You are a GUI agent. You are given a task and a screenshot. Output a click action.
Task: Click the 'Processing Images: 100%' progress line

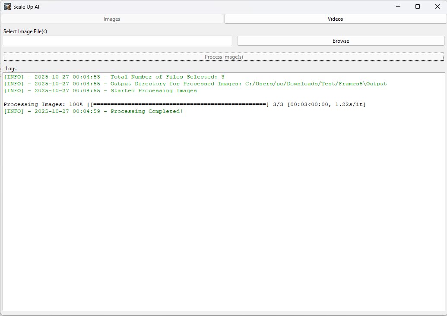click(x=185, y=104)
